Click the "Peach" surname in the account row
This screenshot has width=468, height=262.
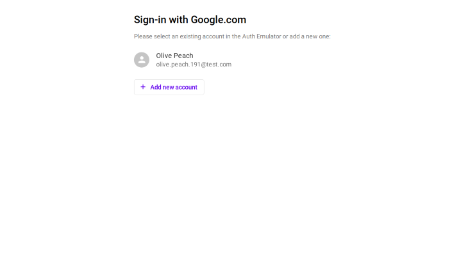click(183, 56)
